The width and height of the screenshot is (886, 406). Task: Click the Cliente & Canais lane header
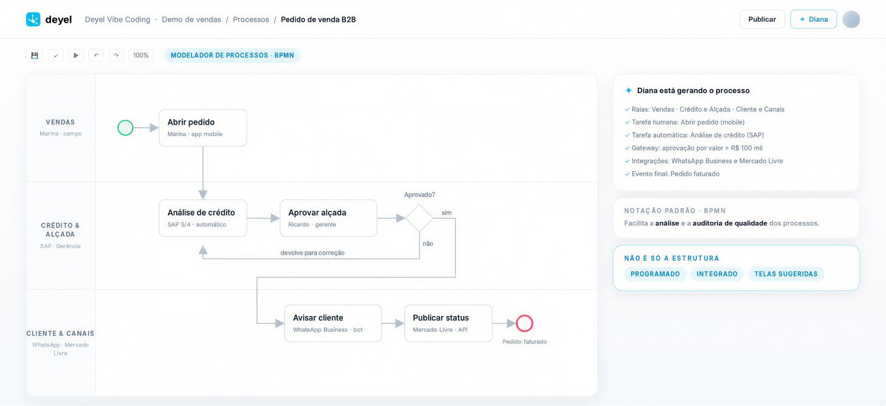tap(60, 342)
